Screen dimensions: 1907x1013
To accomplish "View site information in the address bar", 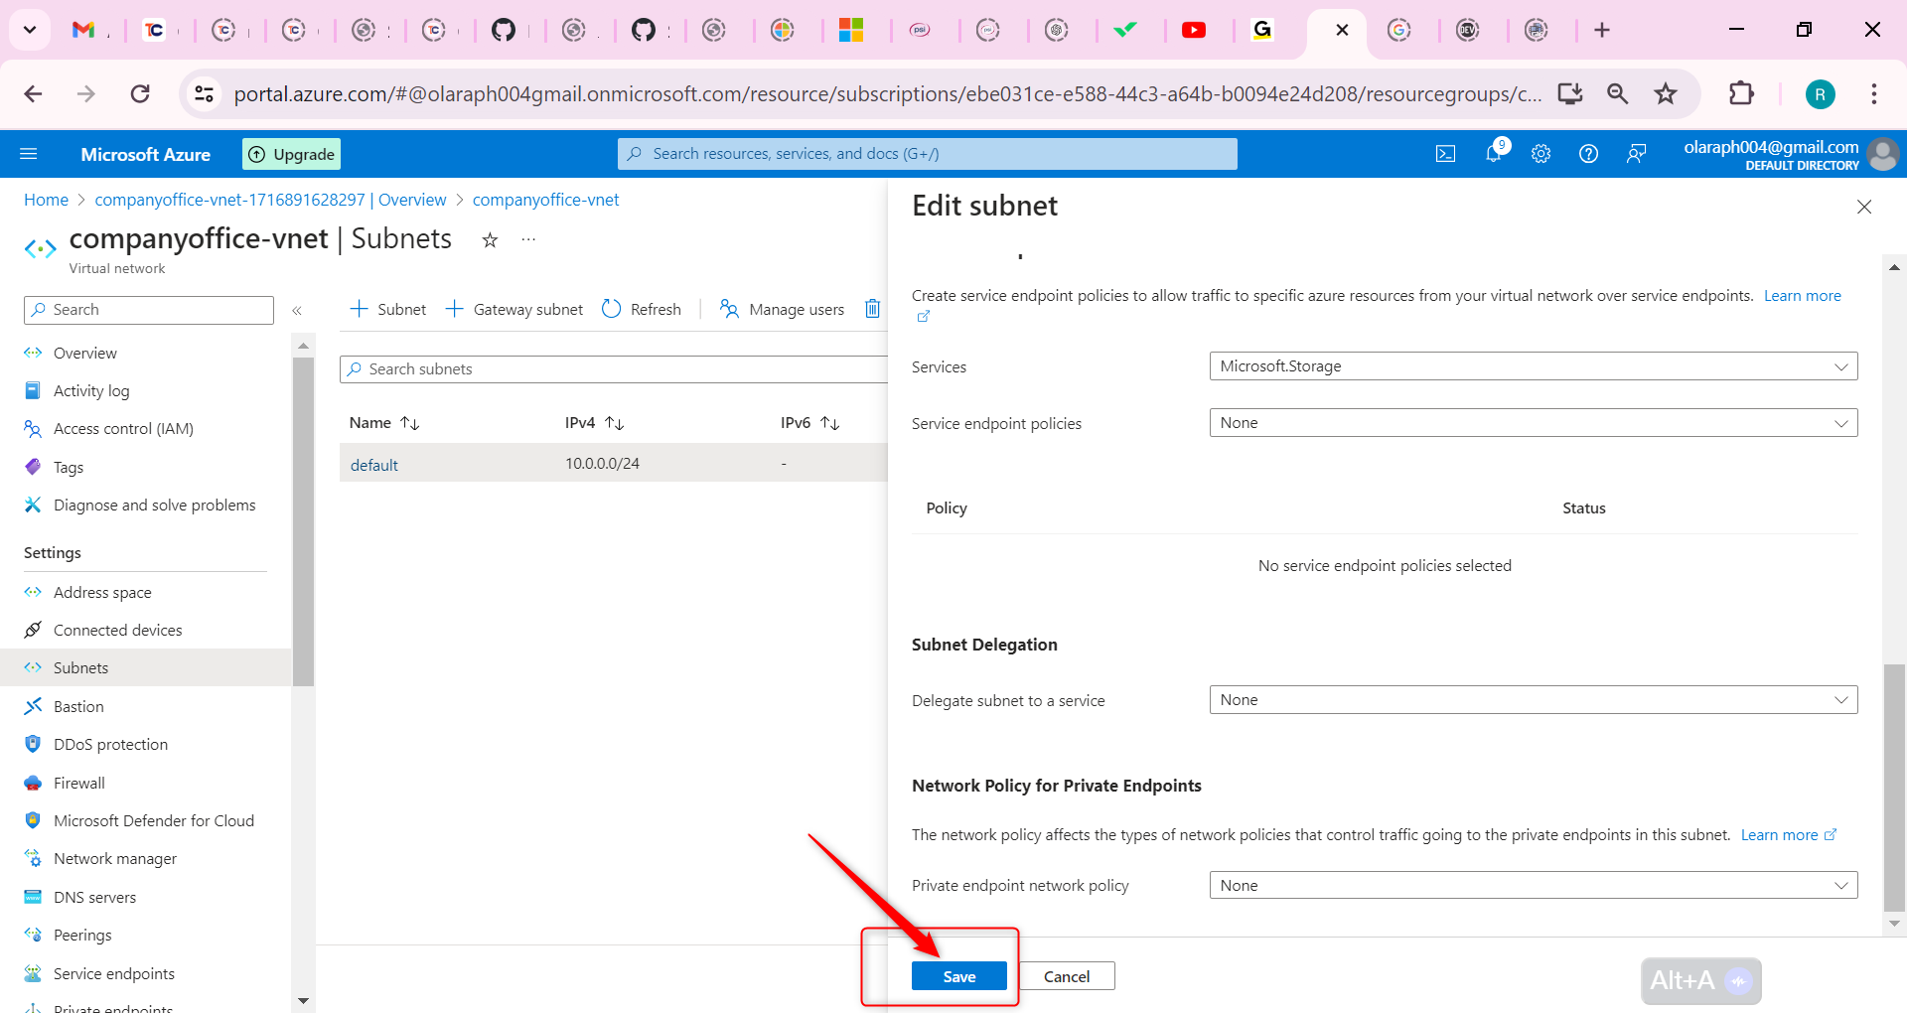I will pos(204,93).
